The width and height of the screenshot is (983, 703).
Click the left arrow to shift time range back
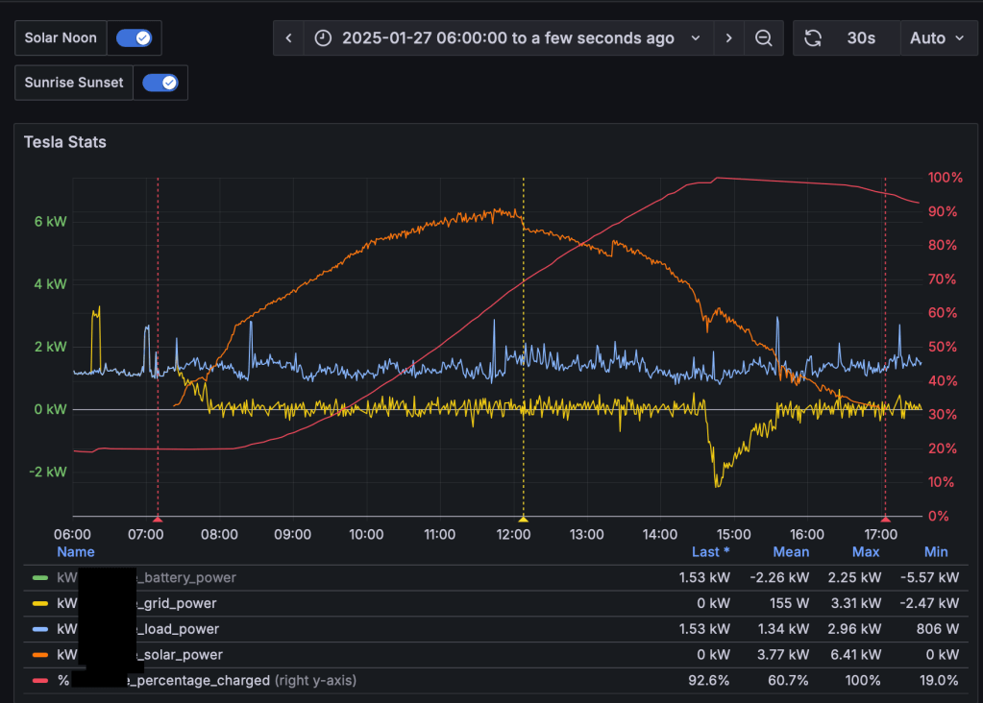click(288, 37)
